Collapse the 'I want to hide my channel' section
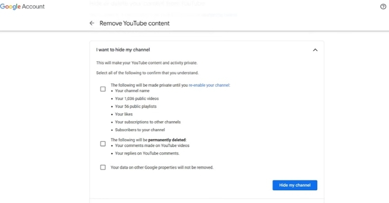This screenshot has height=203, width=389. click(x=315, y=50)
